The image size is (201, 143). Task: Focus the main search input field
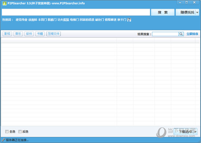76,12
